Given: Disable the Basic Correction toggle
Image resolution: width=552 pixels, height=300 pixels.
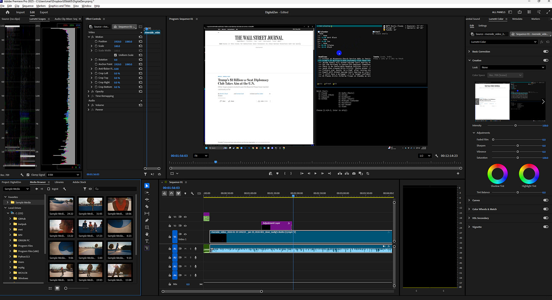Looking at the screenshot, I should tap(546, 51).
